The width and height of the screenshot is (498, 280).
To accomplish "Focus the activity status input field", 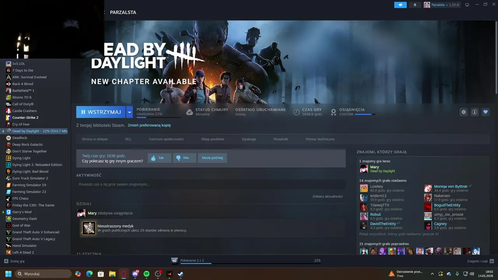I will 211,184.
